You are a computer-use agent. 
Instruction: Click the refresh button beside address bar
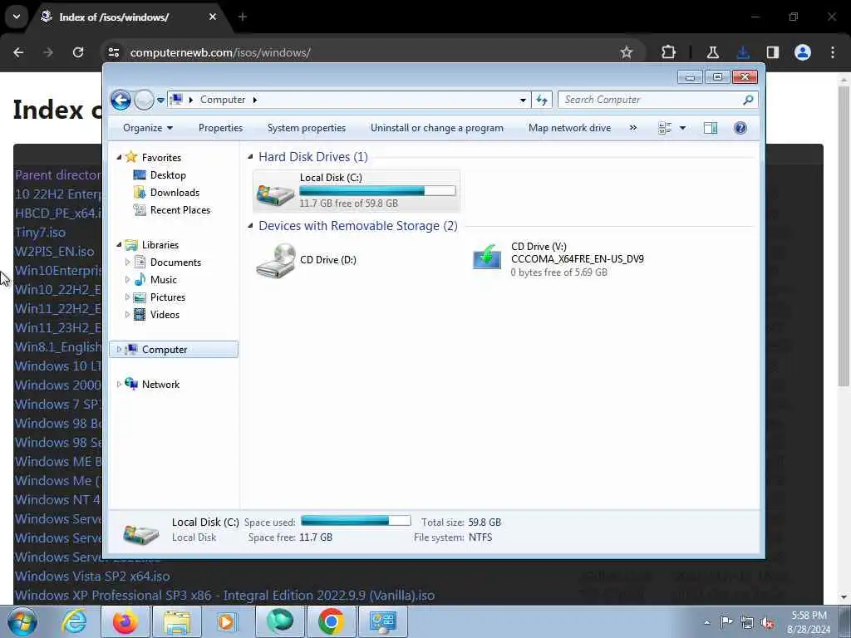[542, 100]
